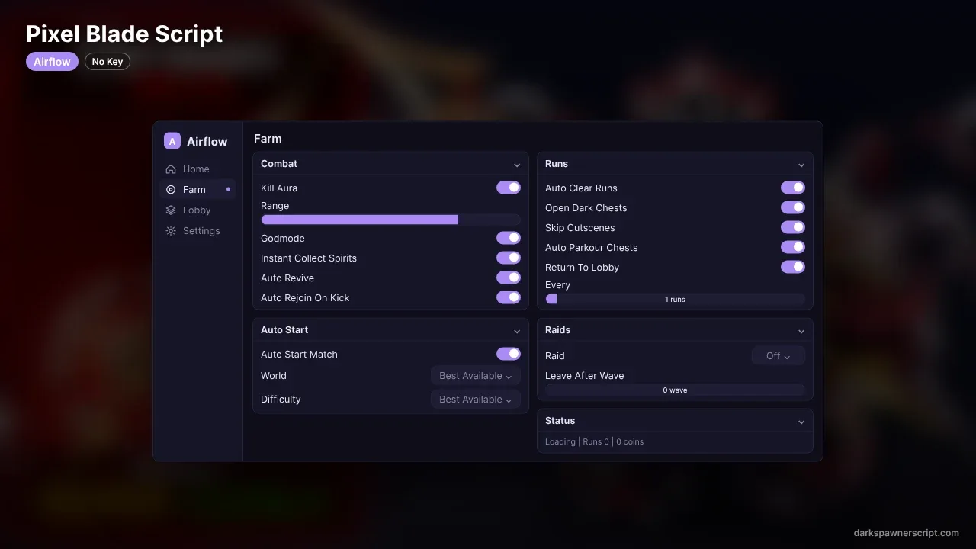Toggle Auto Start Match switch
The image size is (976, 549).
tap(509, 354)
